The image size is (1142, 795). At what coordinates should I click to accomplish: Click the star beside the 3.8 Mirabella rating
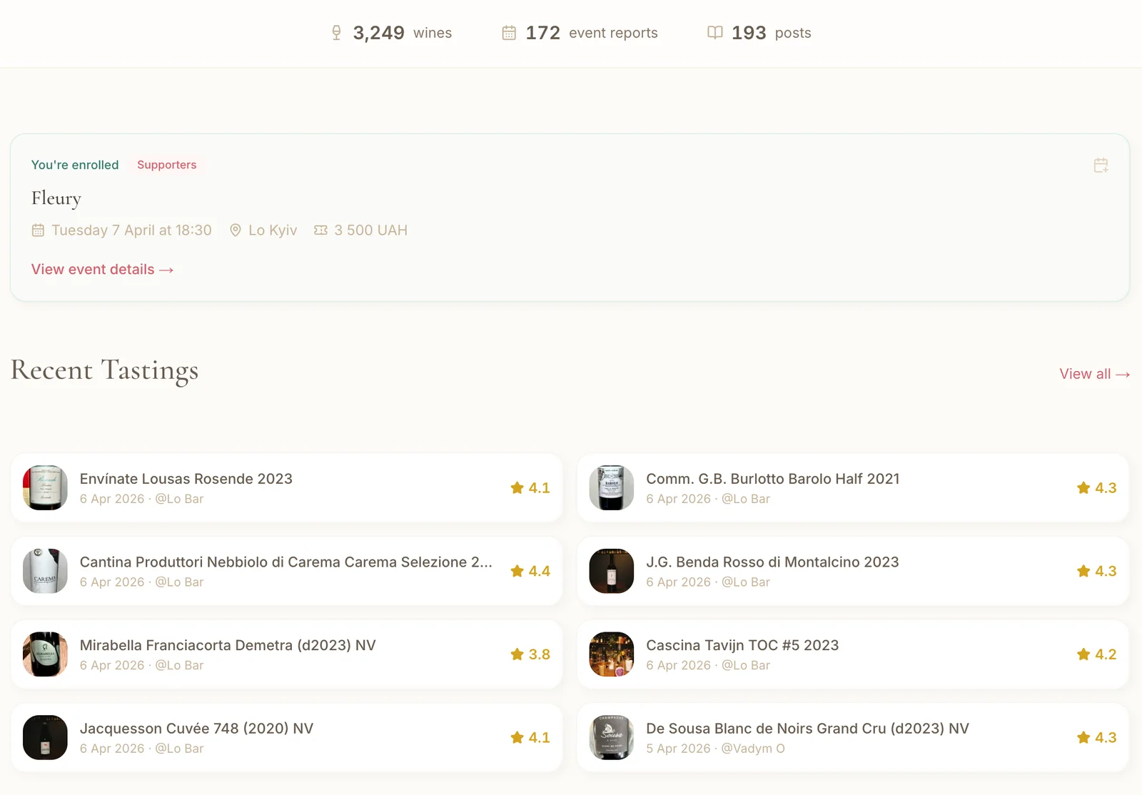coord(516,654)
